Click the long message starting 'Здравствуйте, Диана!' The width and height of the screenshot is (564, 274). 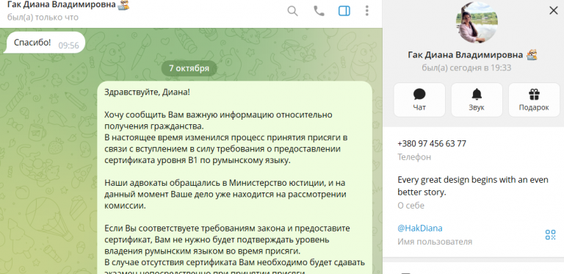click(234, 178)
